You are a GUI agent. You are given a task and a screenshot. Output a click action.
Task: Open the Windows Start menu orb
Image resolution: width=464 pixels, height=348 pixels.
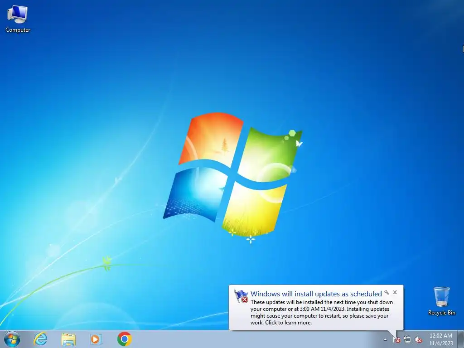12,339
